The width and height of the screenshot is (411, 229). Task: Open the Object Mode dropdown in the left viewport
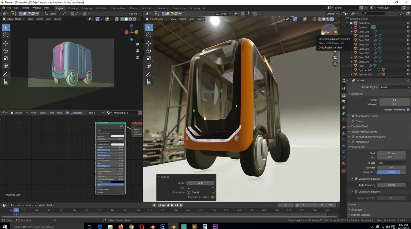point(14,19)
